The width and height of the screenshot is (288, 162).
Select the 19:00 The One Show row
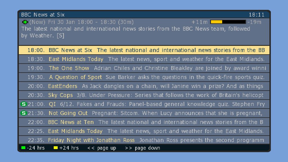[x=144, y=68]
